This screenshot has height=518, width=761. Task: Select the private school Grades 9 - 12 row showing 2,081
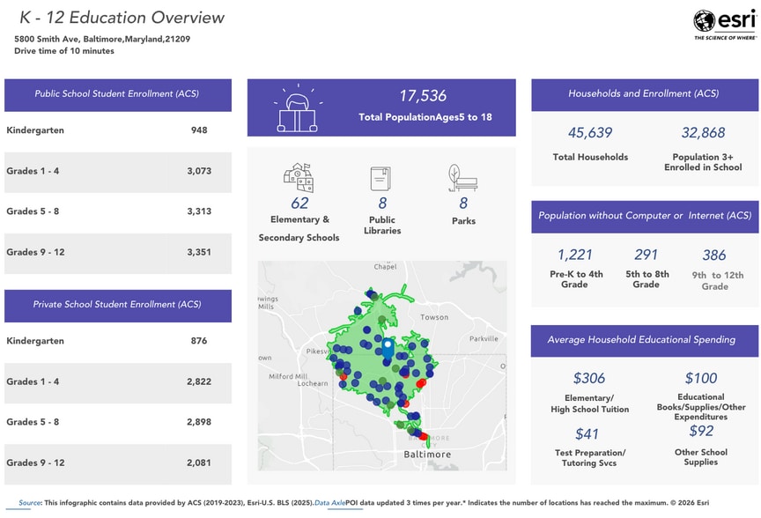[x=118, y=462]
